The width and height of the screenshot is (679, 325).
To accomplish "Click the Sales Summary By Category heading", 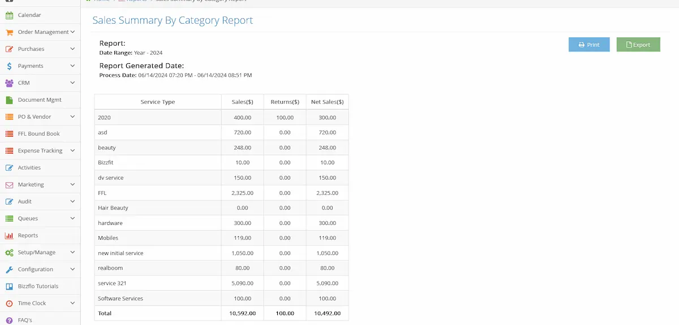I will click(173, 20).
